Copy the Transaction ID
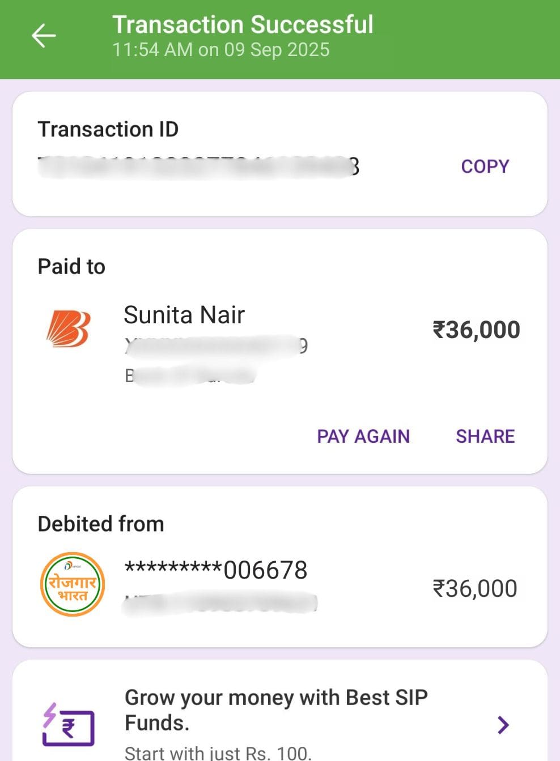The height and width of the screenshot is (761, 560). [485, 166]
